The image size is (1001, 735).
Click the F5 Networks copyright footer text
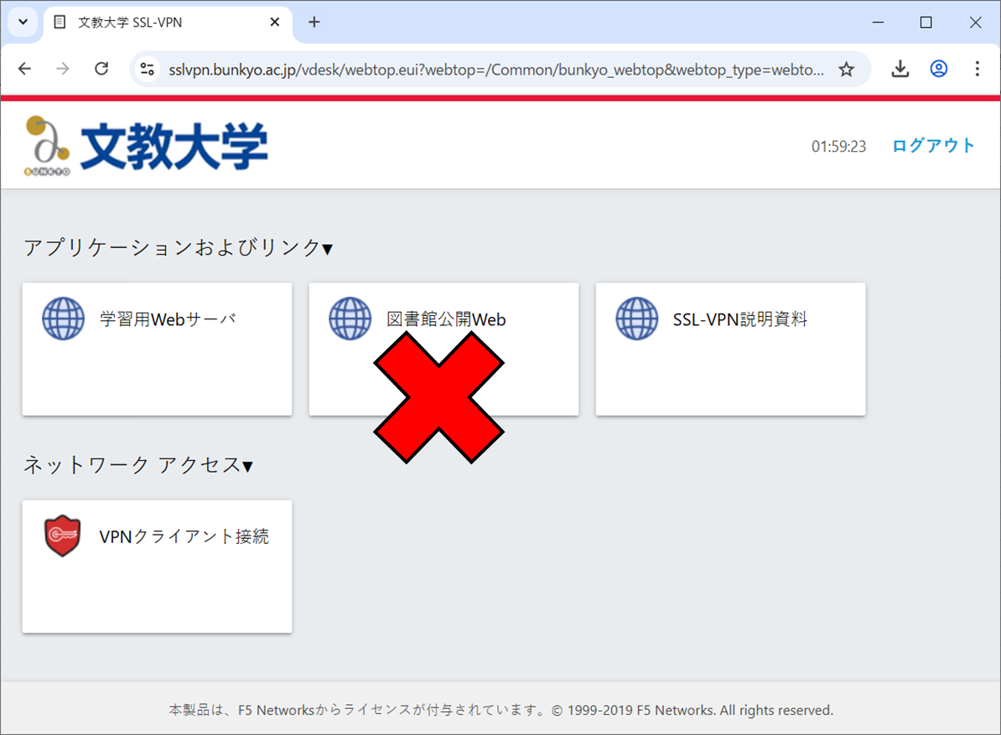pyautogui.click(x=501, y=710)
